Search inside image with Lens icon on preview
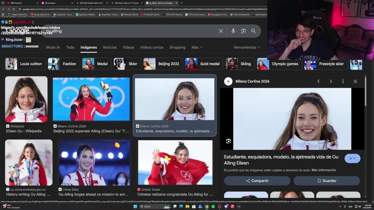 [228, 141]
